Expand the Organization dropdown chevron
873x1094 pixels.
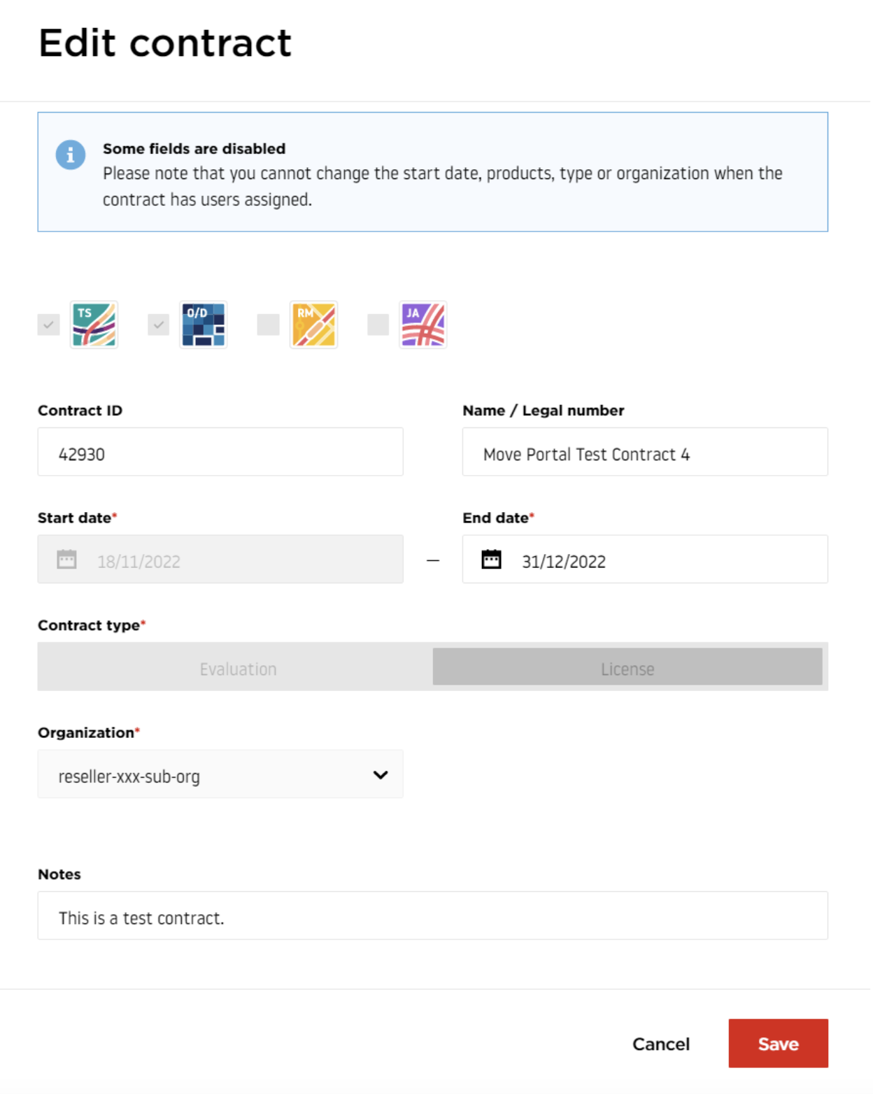point(381,775)
